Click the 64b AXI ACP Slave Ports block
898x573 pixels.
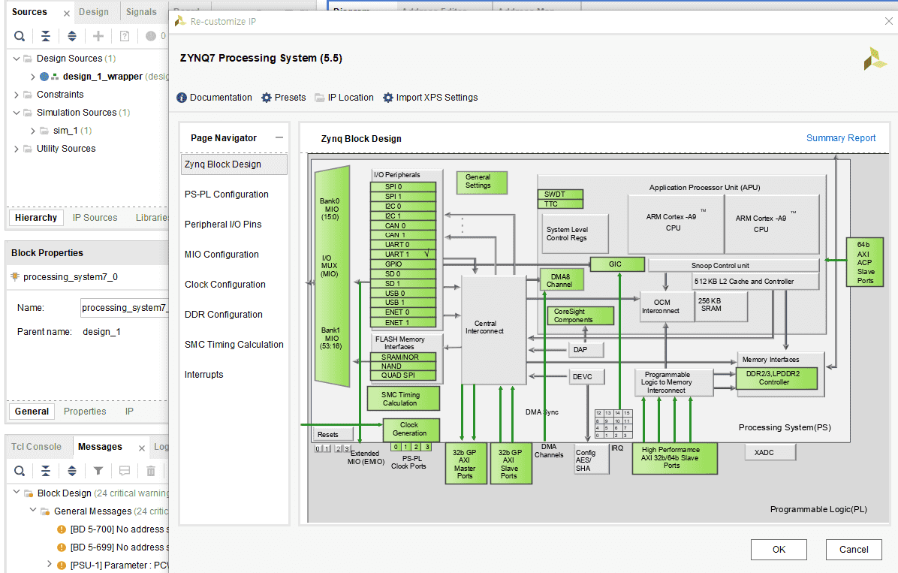point(865,262)
